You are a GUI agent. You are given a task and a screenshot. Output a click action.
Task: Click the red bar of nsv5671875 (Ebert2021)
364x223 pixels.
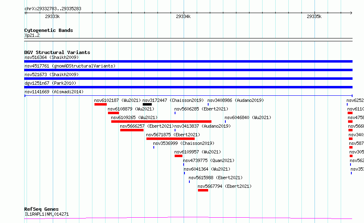coord(171,139)
